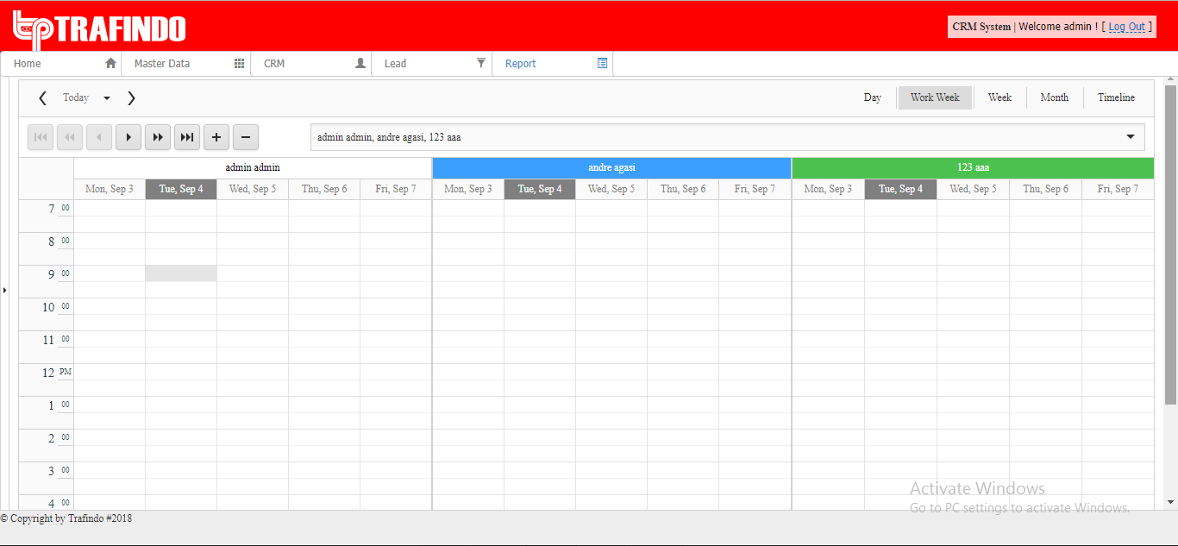
Task: Click the minus button to remove resource
Action: 246,137
